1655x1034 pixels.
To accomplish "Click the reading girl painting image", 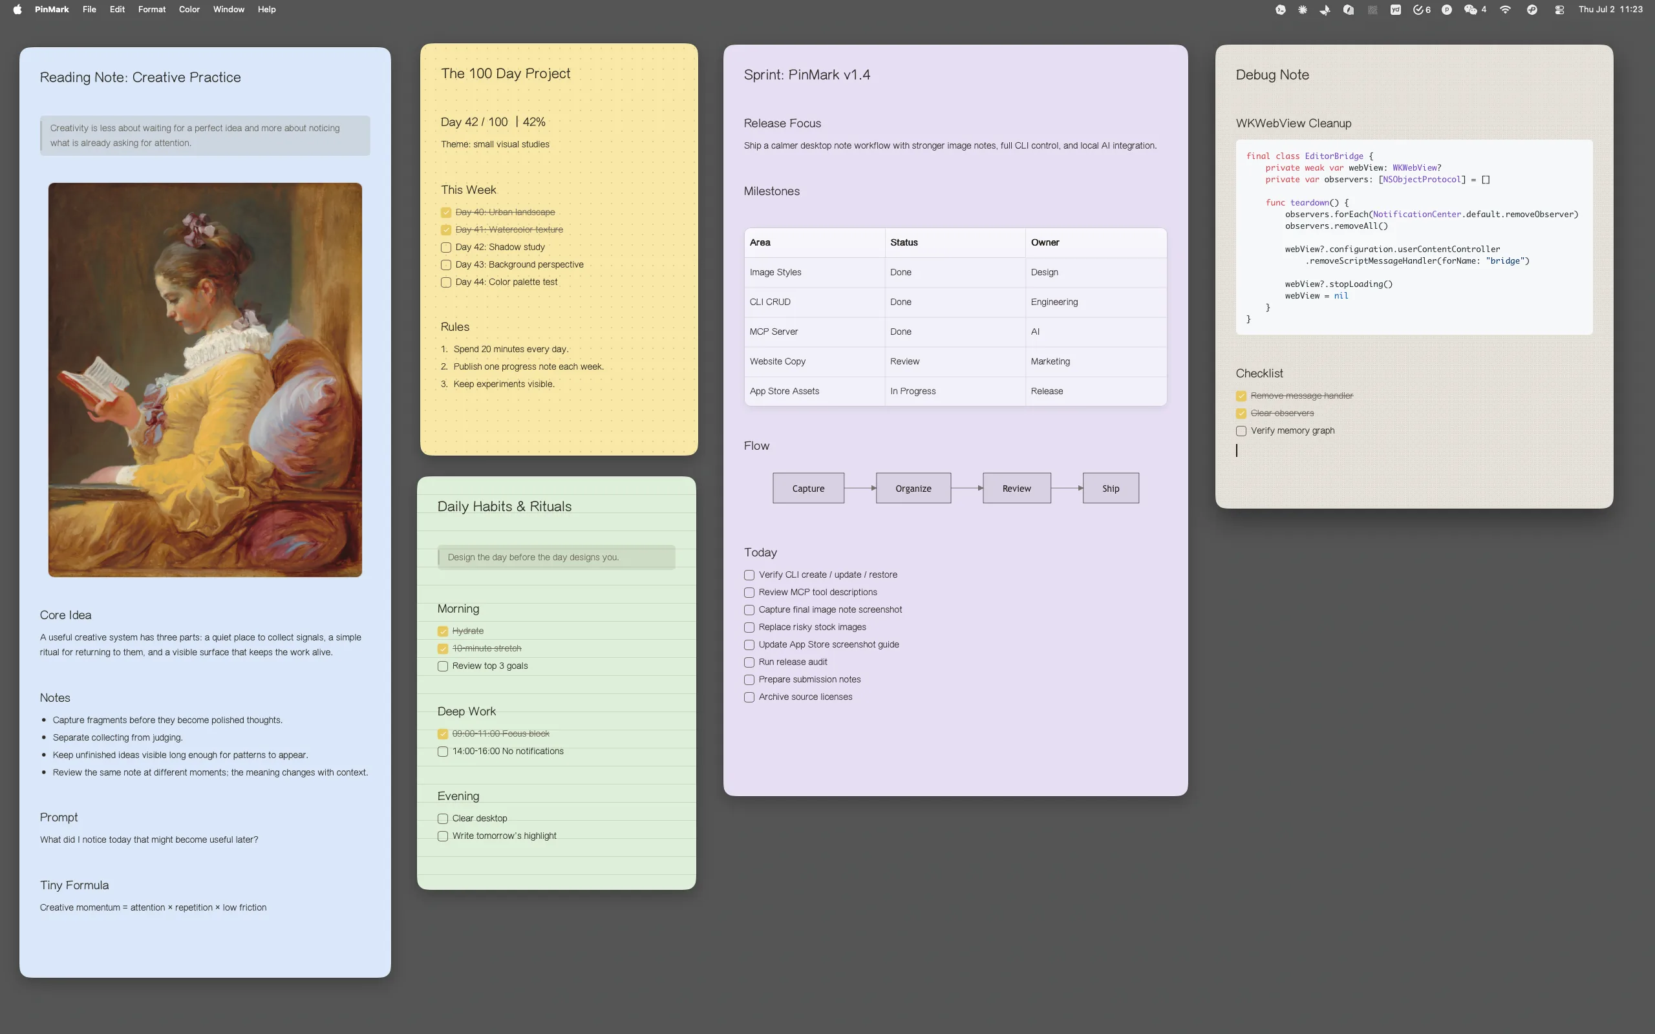I will (205, 379).
